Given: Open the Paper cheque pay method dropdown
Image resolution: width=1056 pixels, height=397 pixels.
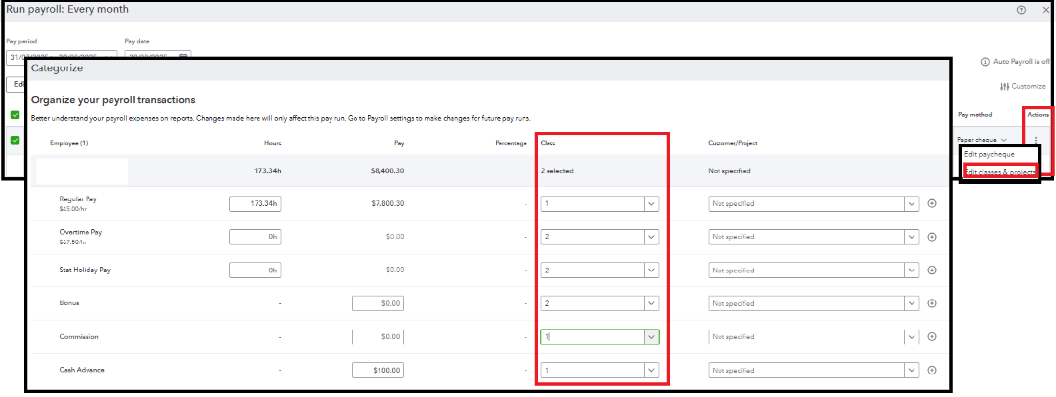Looking at the screenshot, I should point(982,140).
